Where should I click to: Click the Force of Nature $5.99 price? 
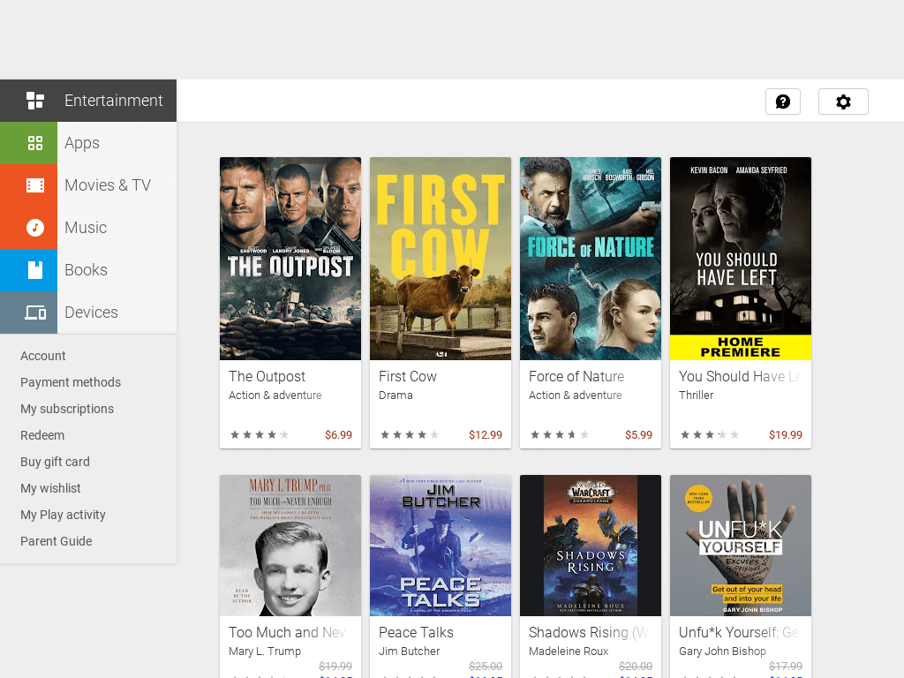(639, 434)
